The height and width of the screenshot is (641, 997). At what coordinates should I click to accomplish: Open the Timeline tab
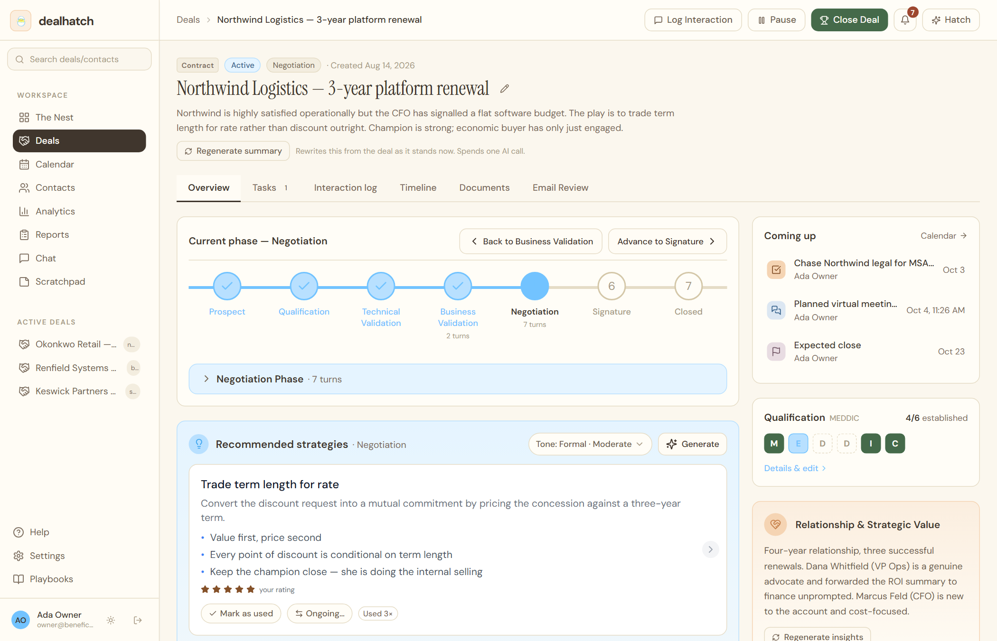click(x=418, y=188)
